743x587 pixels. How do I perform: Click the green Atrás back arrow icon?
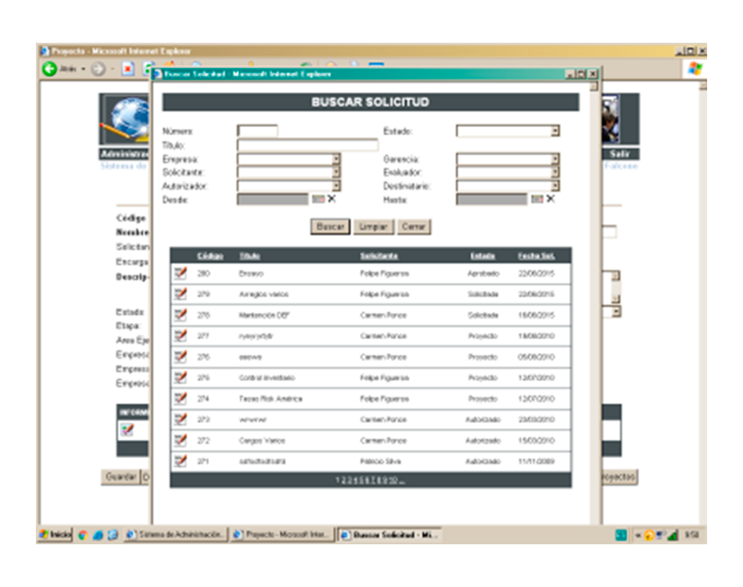pos(50,68)
